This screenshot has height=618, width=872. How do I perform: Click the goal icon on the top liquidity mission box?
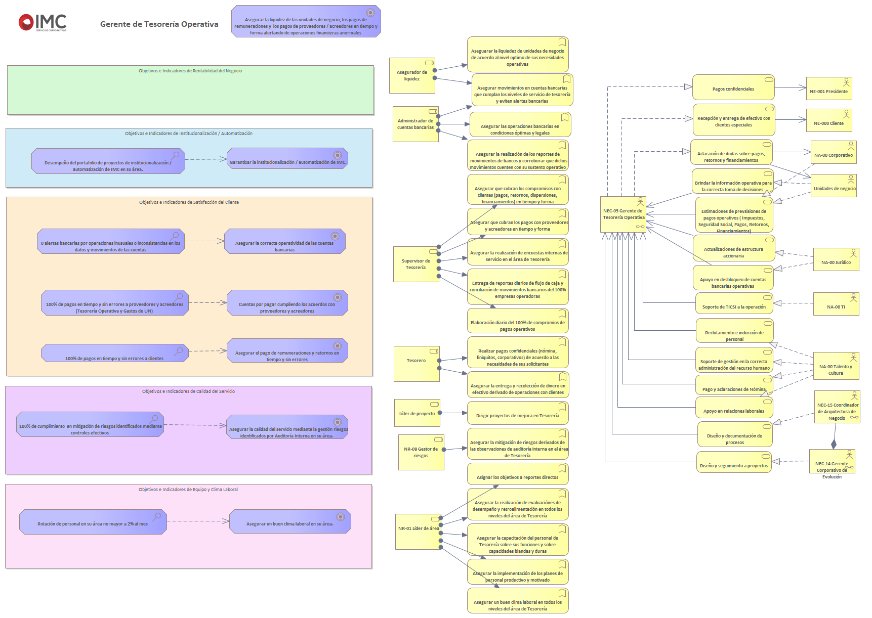click(x=370, y=13)
